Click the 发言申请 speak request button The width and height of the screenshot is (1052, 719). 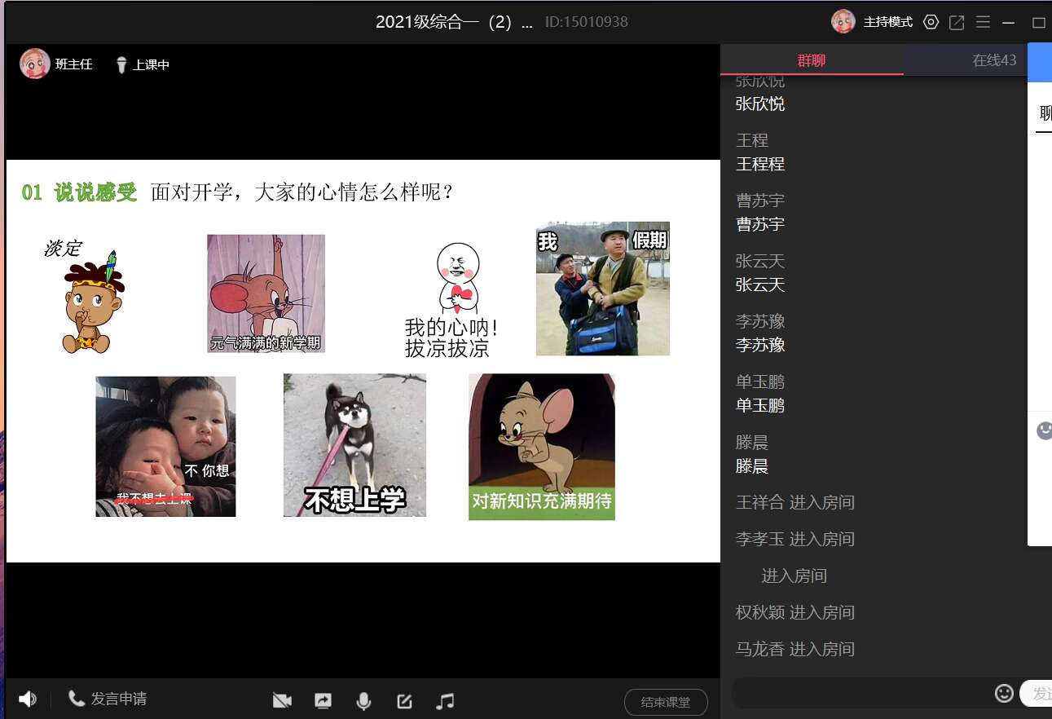108,699
